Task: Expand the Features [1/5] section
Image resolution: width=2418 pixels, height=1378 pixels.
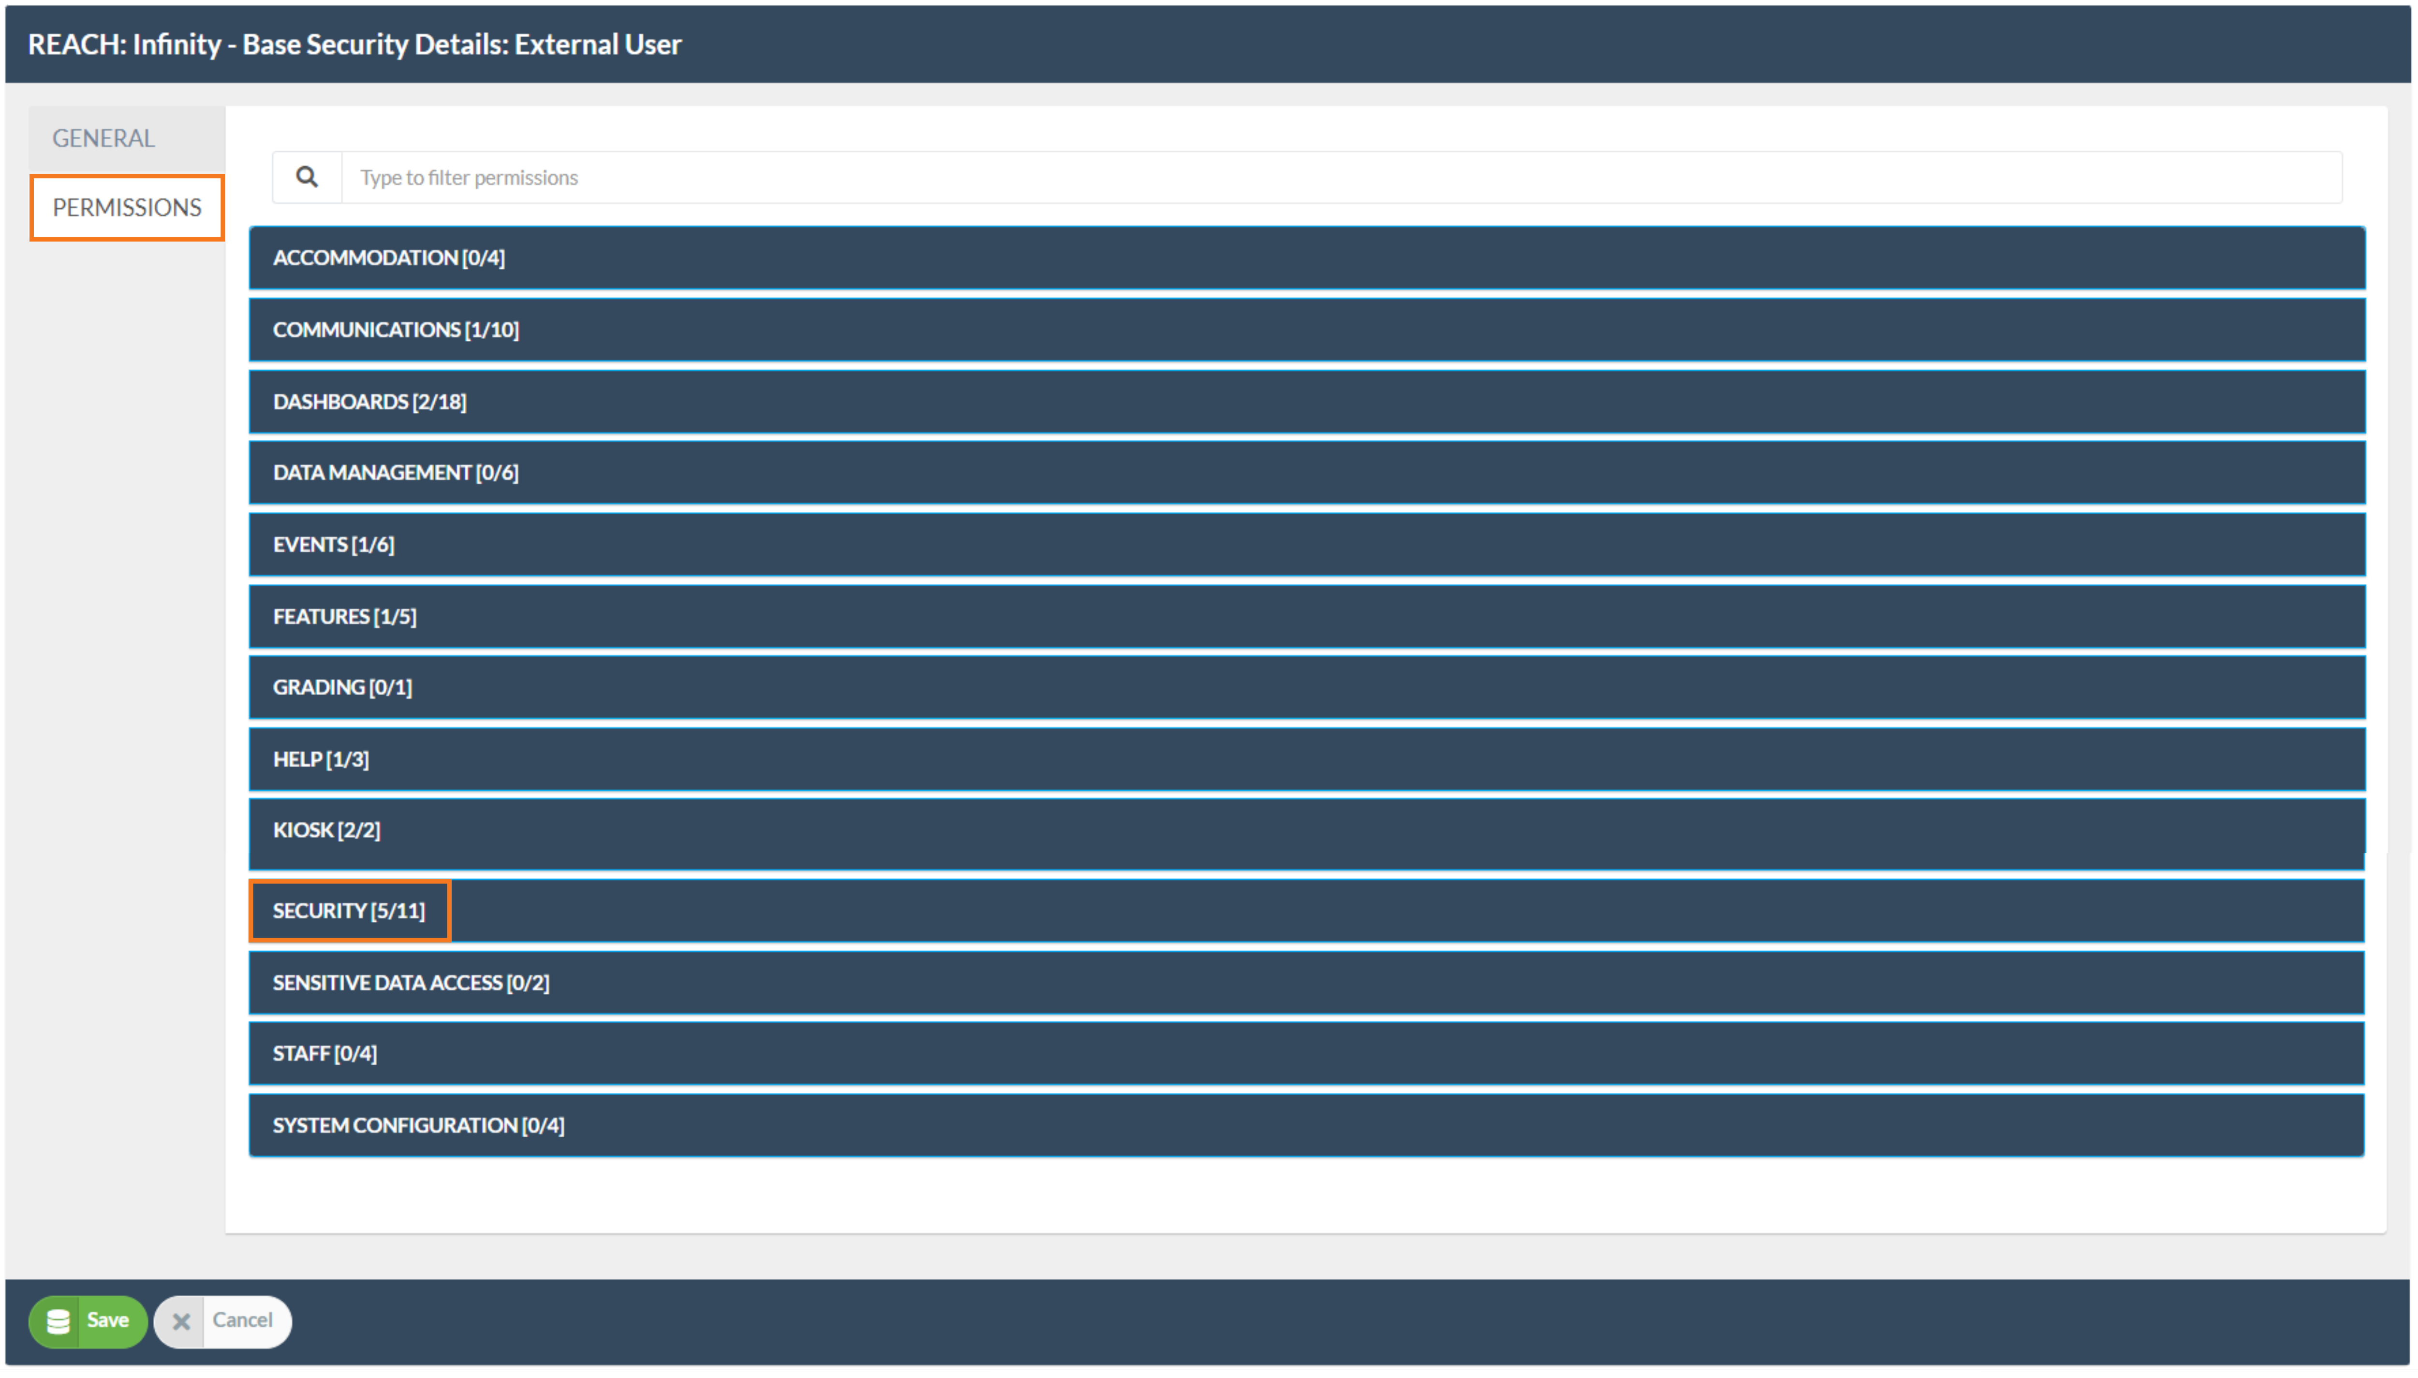Action: [345, 616]
